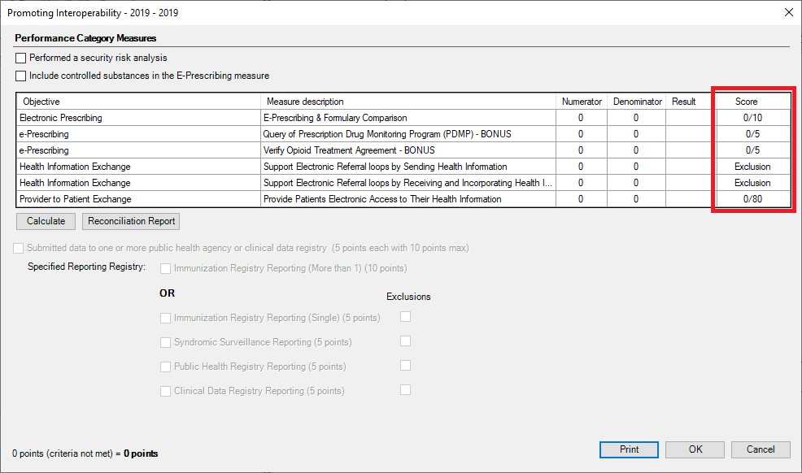Click the 0/80 score cell

[x=753, y=199]
